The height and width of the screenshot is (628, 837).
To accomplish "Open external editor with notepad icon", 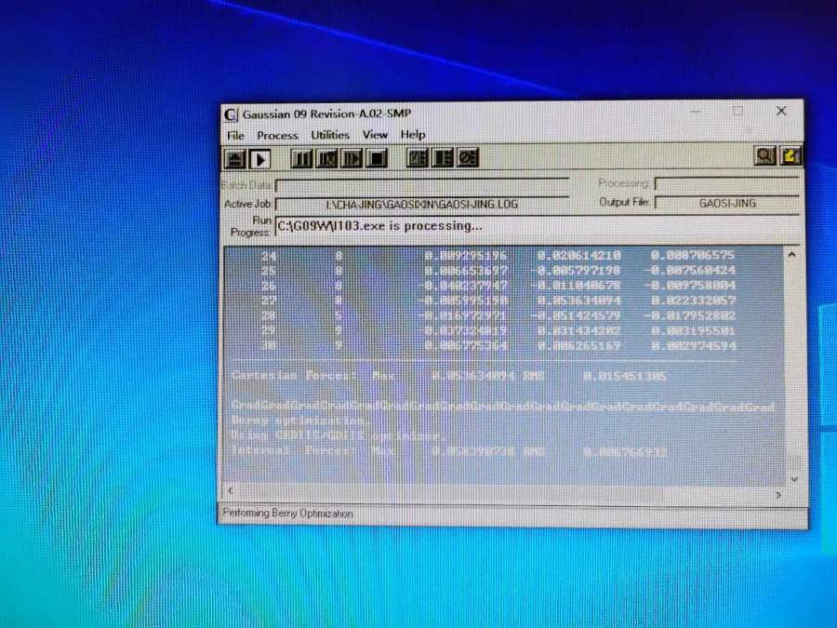I will [790, 156].
